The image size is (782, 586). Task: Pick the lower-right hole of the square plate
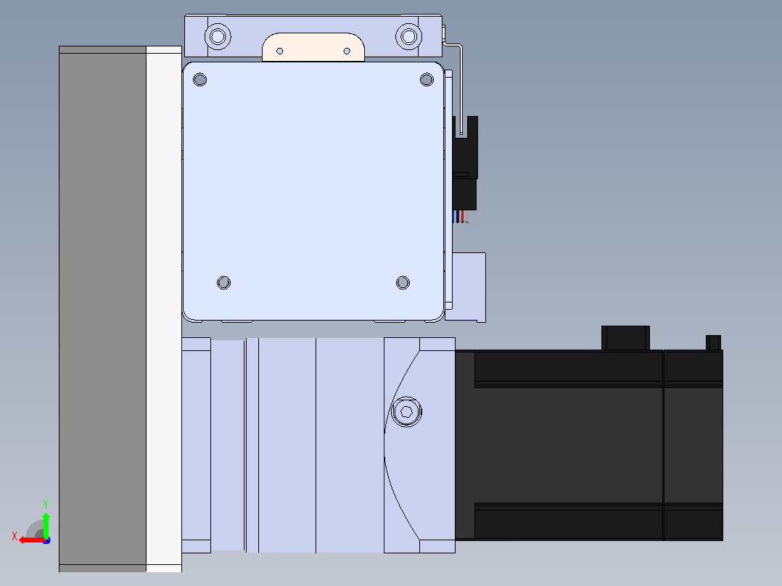point(403,283)
